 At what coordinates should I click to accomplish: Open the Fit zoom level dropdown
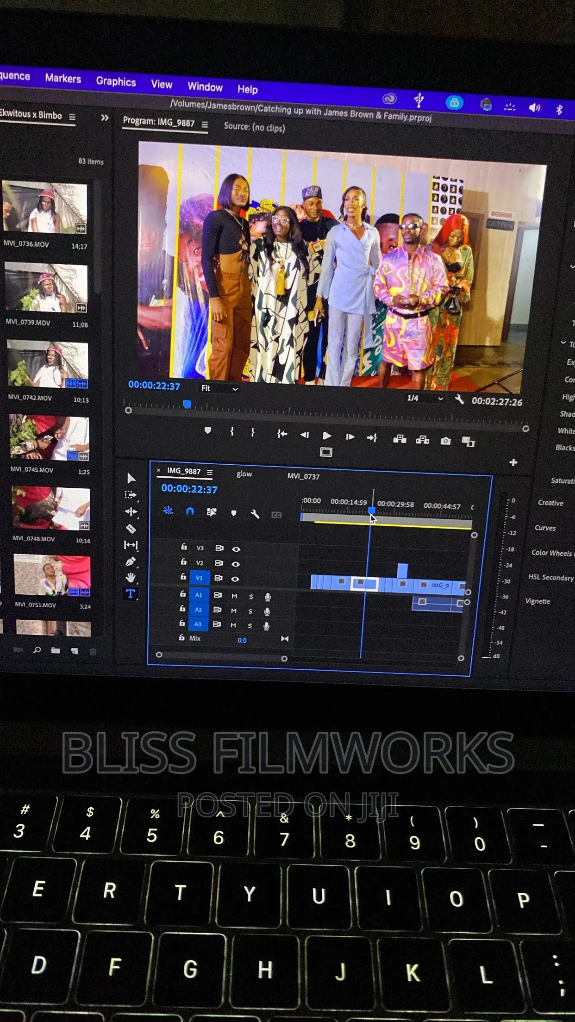219,388
